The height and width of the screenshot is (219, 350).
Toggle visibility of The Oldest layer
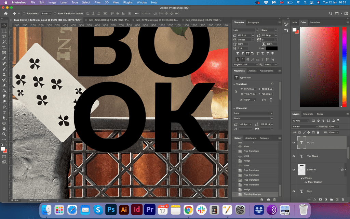(x=294, y=156)
